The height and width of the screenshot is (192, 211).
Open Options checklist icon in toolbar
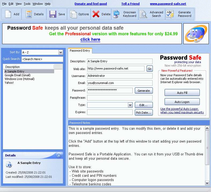click(73, 14)
